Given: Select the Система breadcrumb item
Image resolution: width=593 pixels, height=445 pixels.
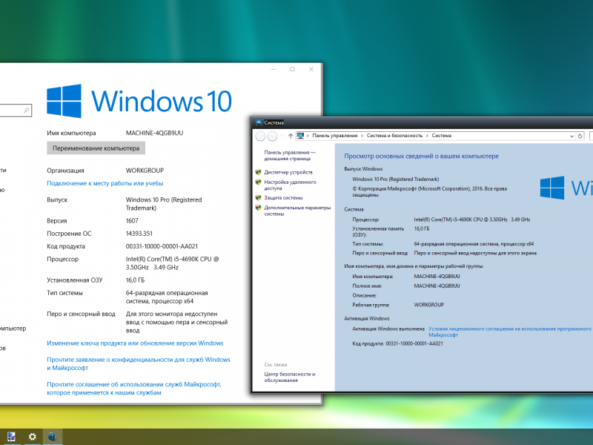Looking at the screenshot, I should pyautogui.click(x=441, y=136).
